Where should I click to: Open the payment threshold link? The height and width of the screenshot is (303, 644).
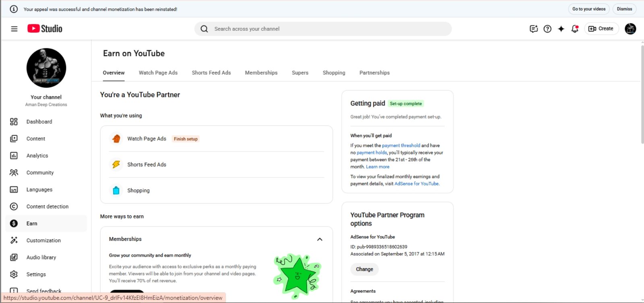pyautogui.click(x=401, y=146)
